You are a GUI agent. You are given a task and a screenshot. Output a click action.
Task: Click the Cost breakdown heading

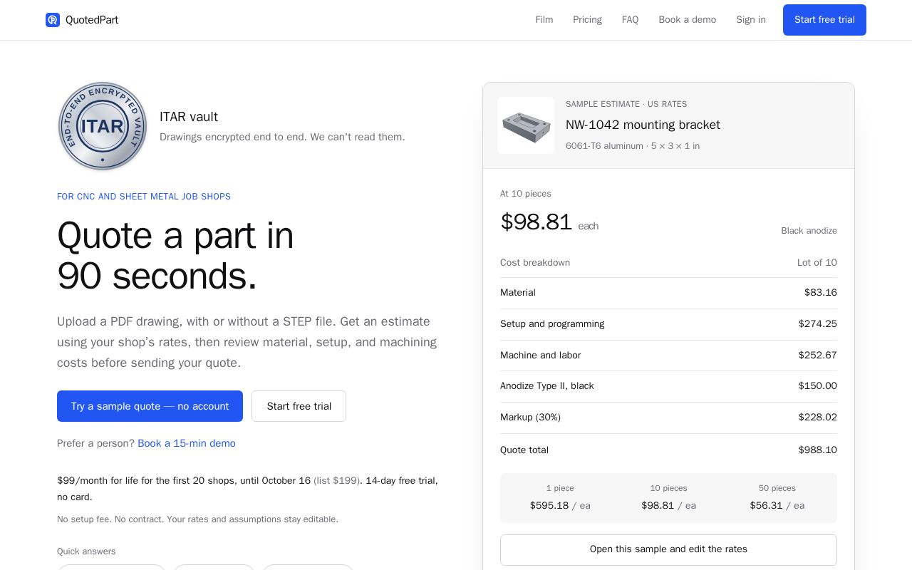click(x=535, y=263)
